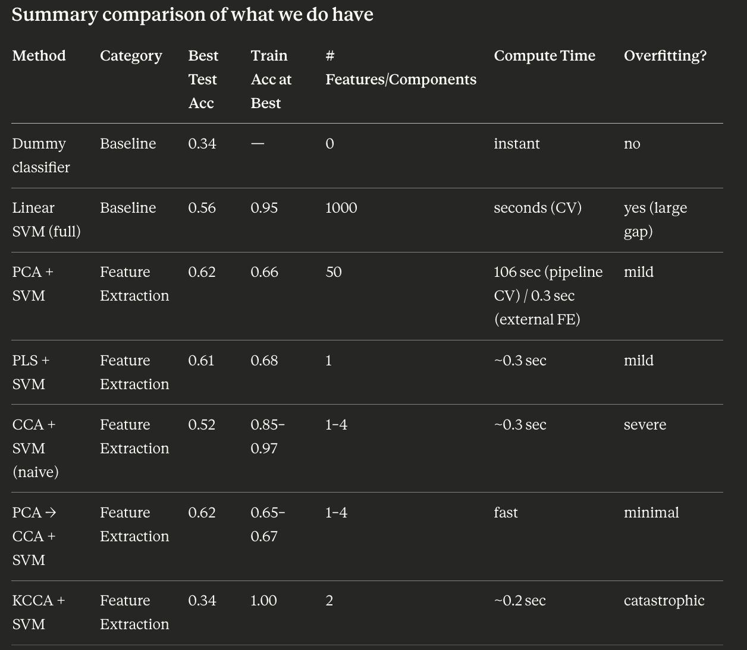
Task: Click the 'catastrophic' overfitting cell
Action: (x=664, y=601)
